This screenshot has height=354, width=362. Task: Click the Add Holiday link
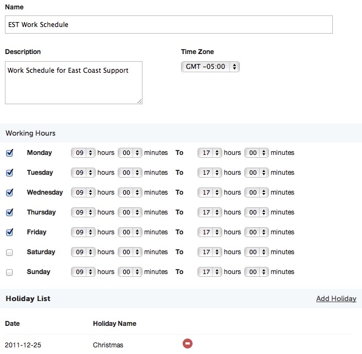(x=336, y=298)
